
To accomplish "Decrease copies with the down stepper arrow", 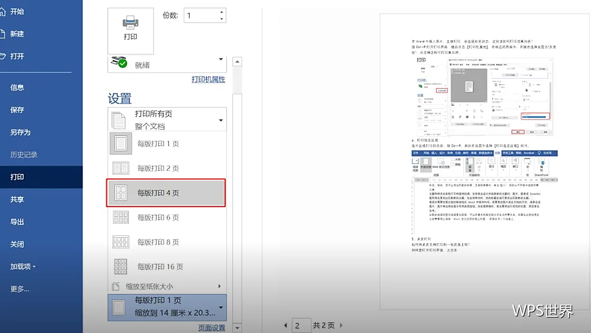I will (222, 19).
